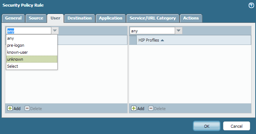Click the green plus Add icon under HIP Profiles
Screen dimensions: 256x134
[x=134, y=108]
